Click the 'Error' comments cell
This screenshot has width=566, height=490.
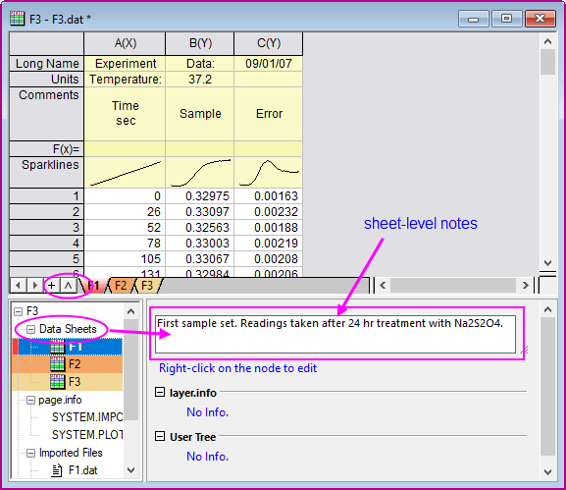(268, 114)
